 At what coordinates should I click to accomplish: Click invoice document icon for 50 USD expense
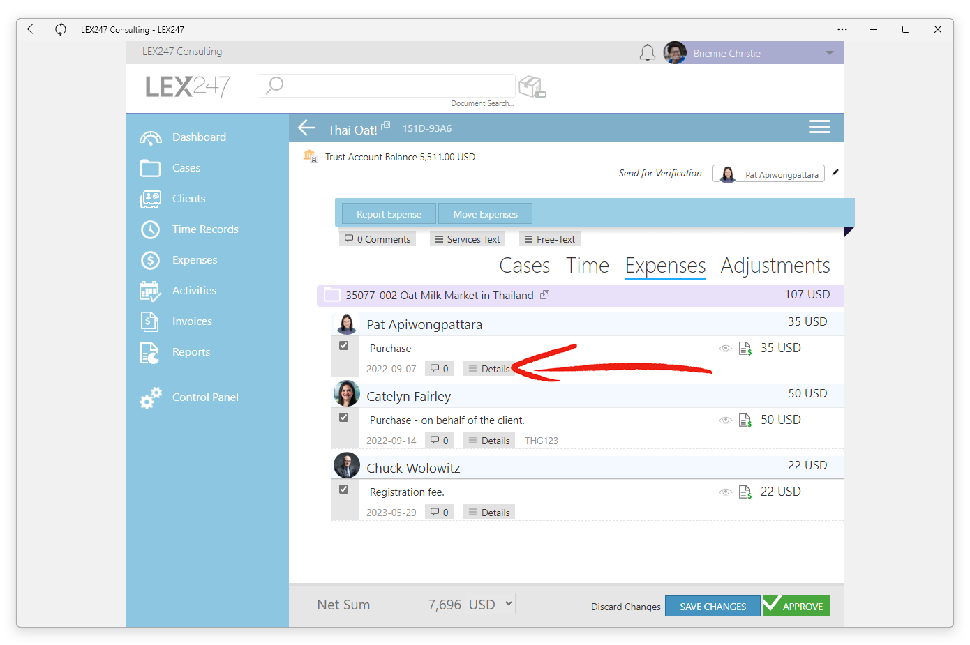coord(745,420)
